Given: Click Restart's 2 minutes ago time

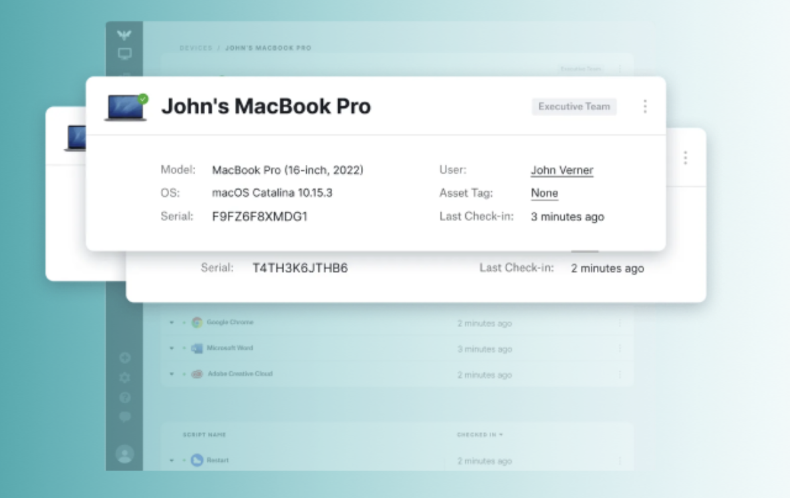Looking at the screenshot, I should point(485,461).
